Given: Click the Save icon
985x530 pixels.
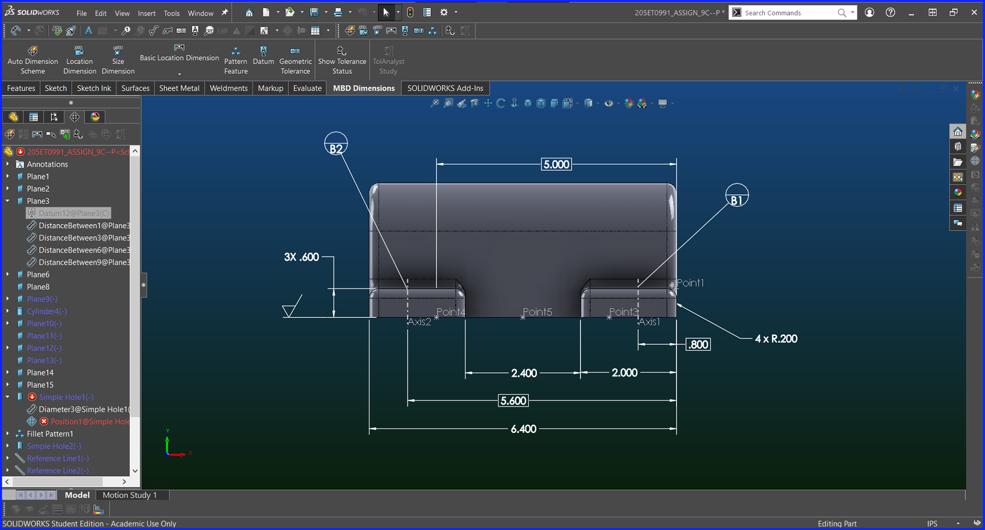Looking at the screenshot, I should tap(314, 12).
